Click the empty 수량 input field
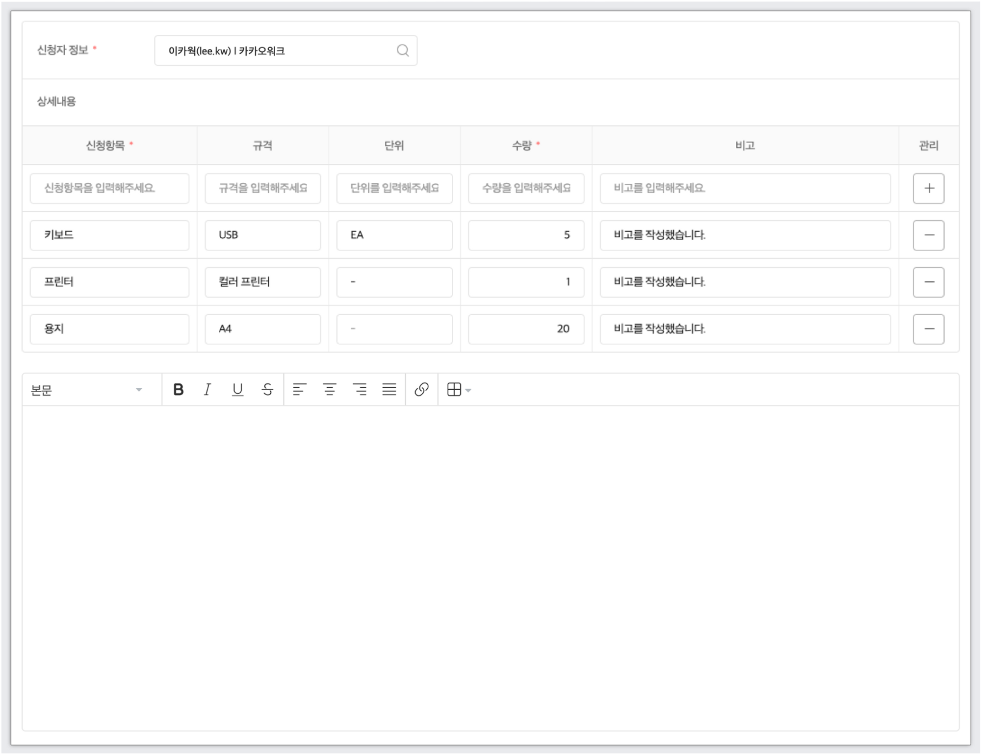Viewport: 981px width, 754px height. 526,188
